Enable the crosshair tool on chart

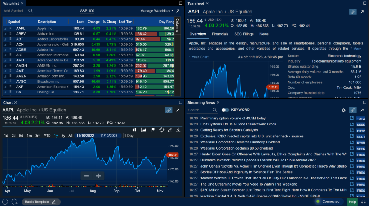tap(162, 130)
